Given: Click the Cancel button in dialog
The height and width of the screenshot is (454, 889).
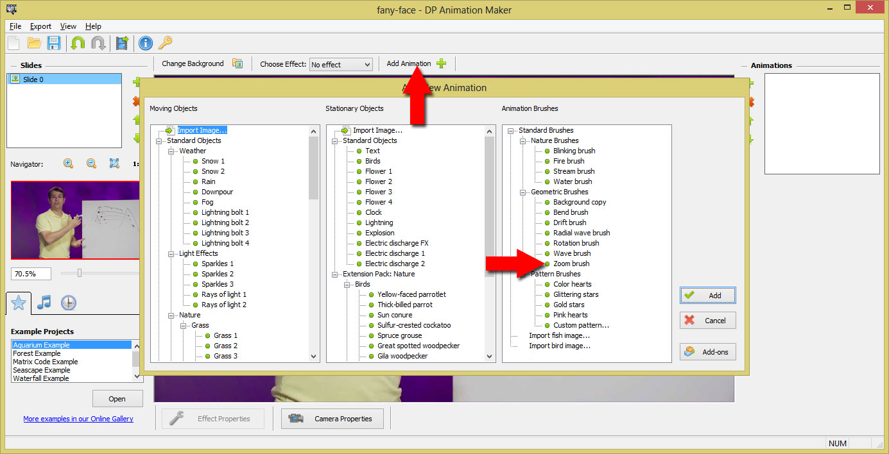Looking at the screenshot, I should 708,320.
